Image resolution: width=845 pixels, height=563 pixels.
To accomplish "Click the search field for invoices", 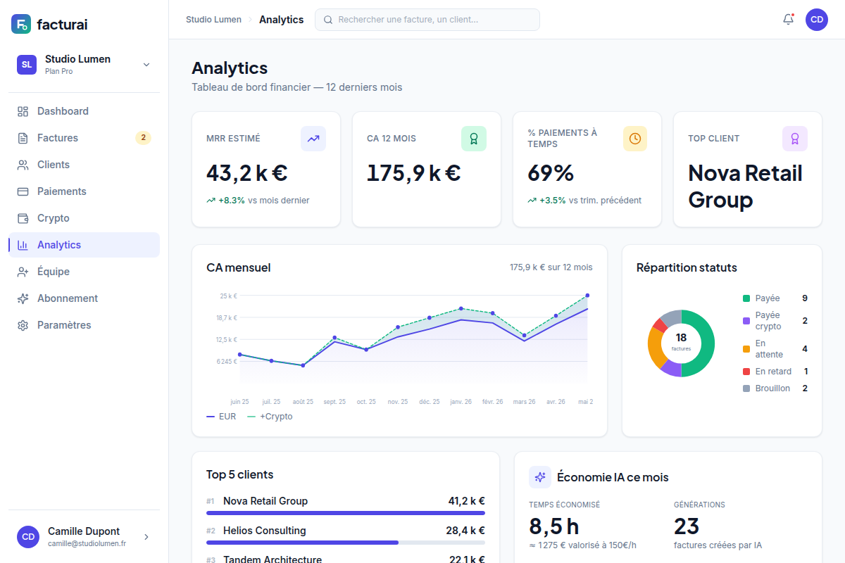I will tap(427, 20).
